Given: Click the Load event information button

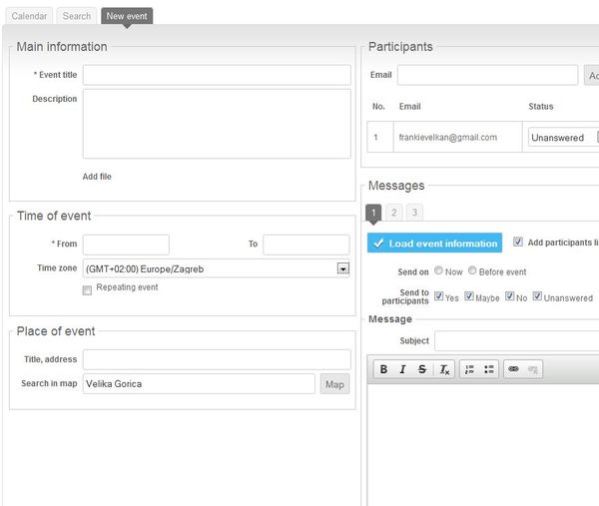Looking at the screenshot, I should click(434, 244).
